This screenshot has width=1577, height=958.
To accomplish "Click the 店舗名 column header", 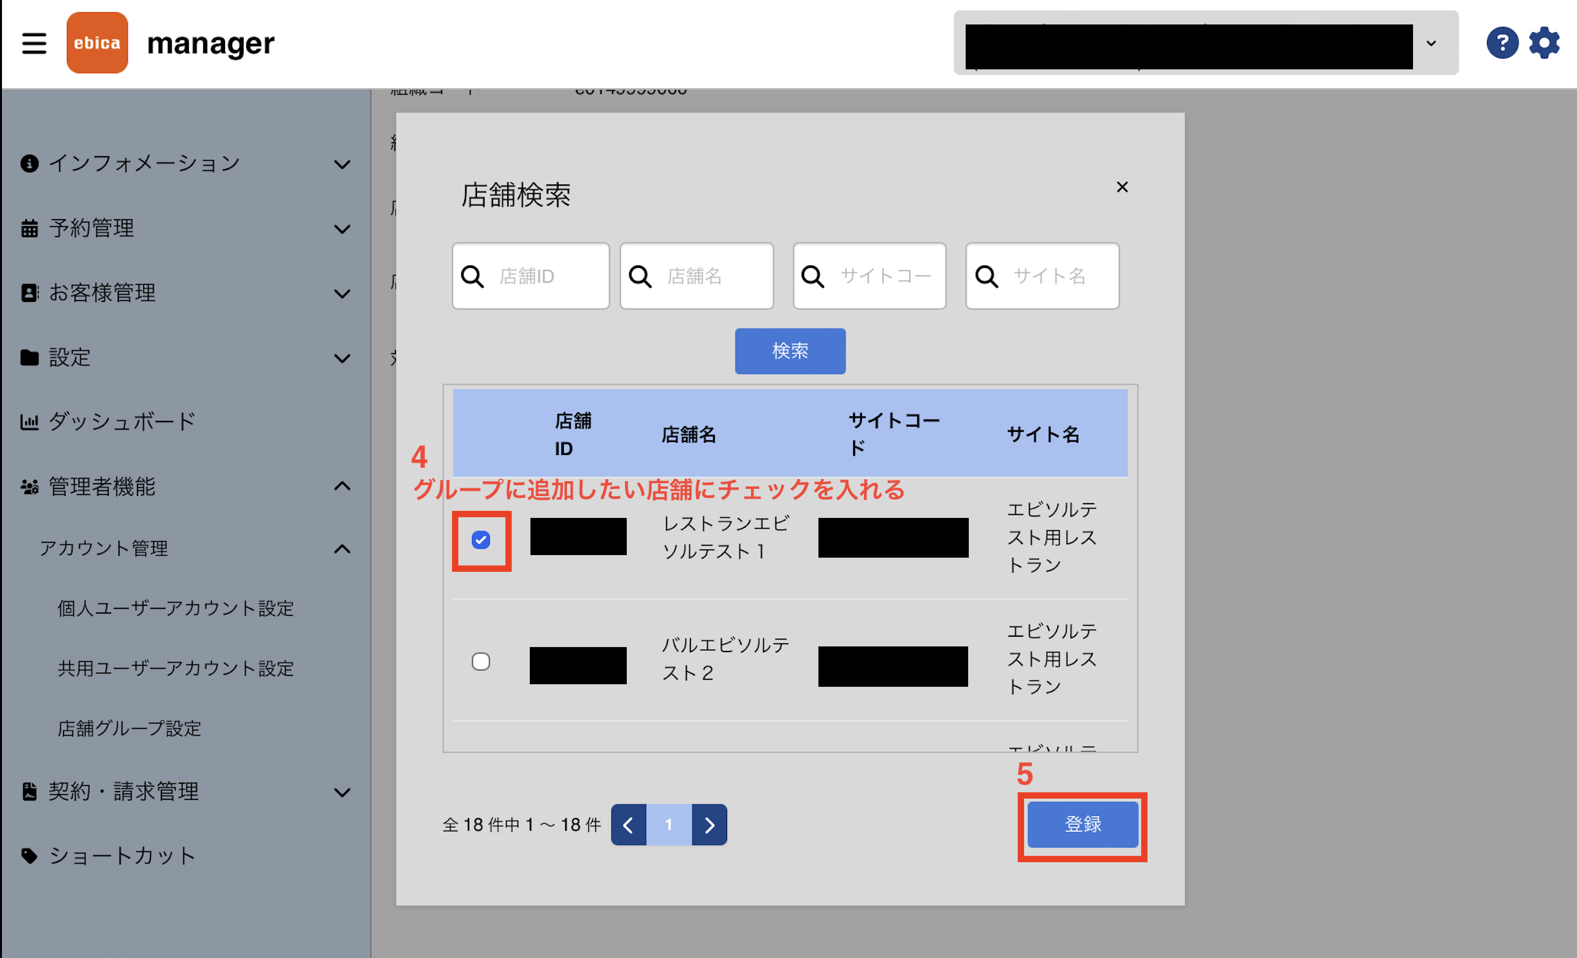I will point(689,435).
